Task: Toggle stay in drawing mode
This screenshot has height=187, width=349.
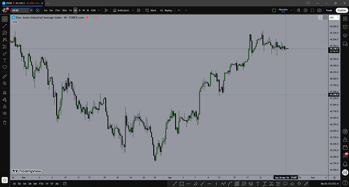Action: [x=5, y=100]
